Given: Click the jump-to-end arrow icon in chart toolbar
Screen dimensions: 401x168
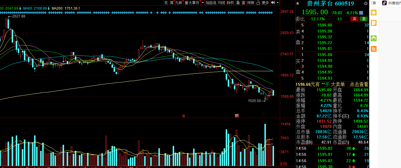Looking at the screenshot, I should (273, 3).
